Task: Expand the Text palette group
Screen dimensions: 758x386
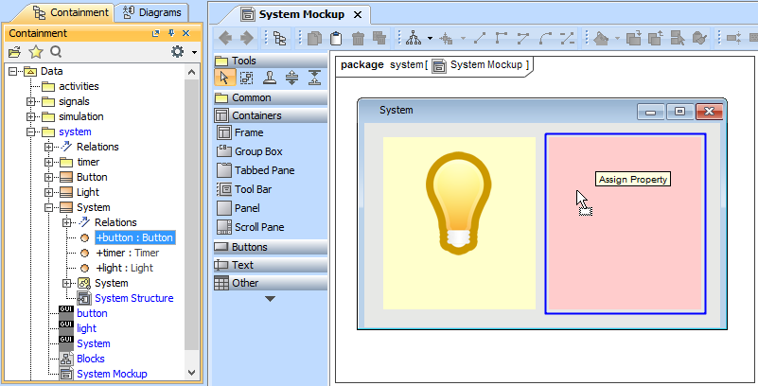Action: [271, 265]
